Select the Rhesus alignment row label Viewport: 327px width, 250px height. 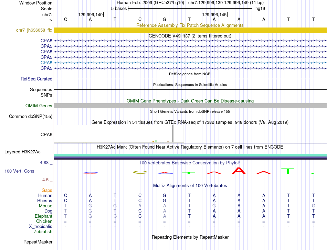pos(45,200)
